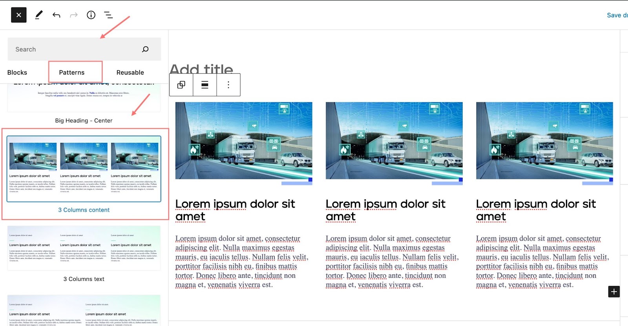The image size is (628, 326).
Task: Switch to the Blocks tab
Action: 17,73
